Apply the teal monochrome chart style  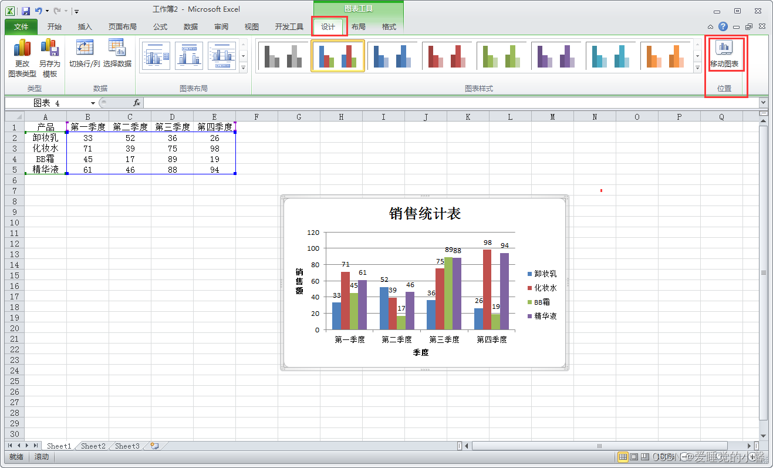(610, 56)
